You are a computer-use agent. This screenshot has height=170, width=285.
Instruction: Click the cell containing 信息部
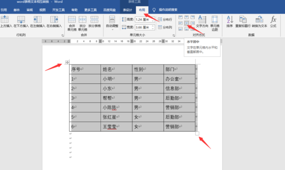pyautogui.click(x=180, y=88)
